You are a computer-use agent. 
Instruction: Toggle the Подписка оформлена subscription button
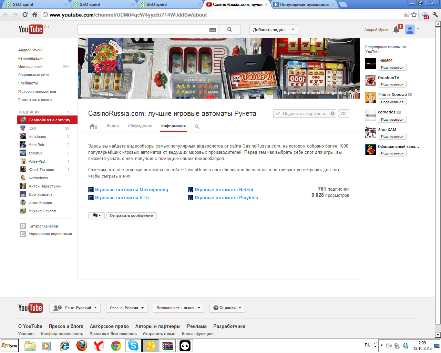[x=301, y=113]
